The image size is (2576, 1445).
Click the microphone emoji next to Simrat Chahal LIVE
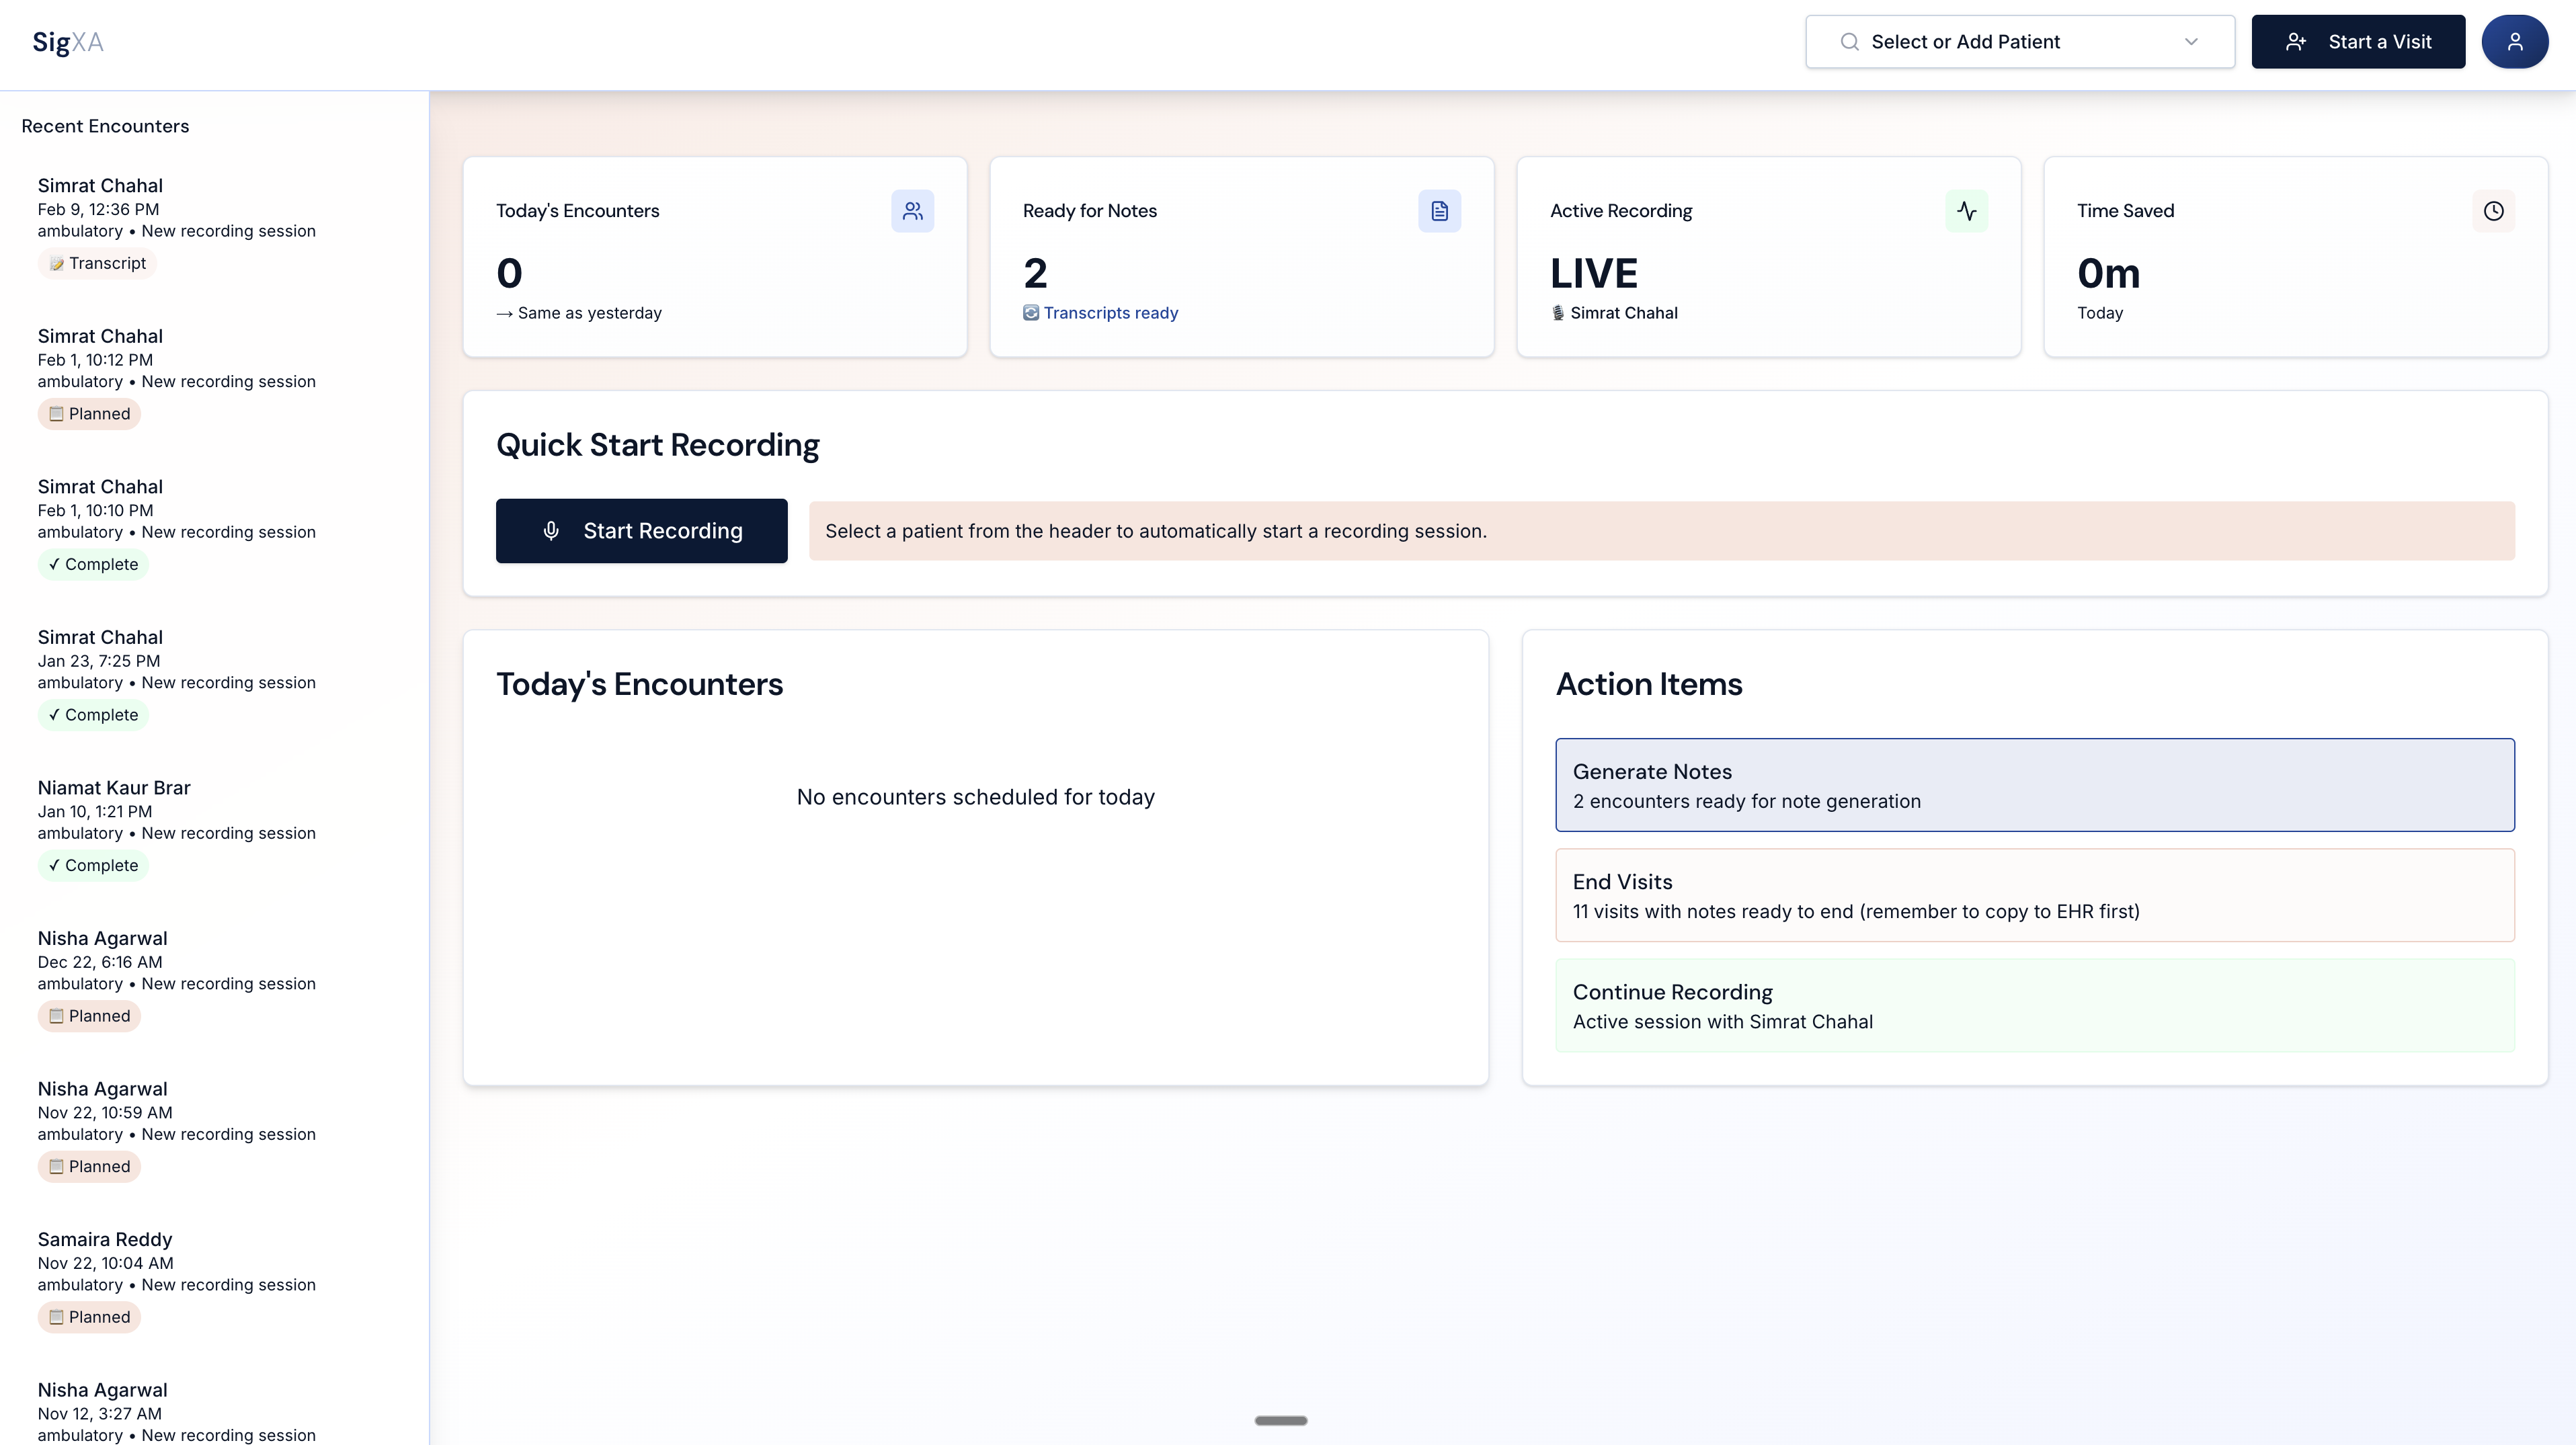coord(1558,312)
